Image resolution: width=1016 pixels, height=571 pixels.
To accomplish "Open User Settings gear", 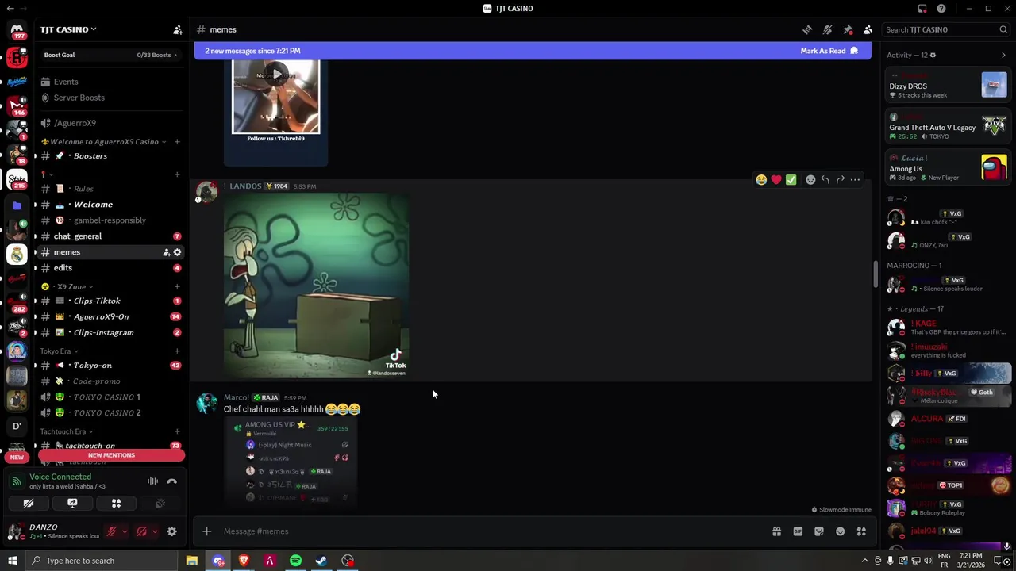I will 171,531.
